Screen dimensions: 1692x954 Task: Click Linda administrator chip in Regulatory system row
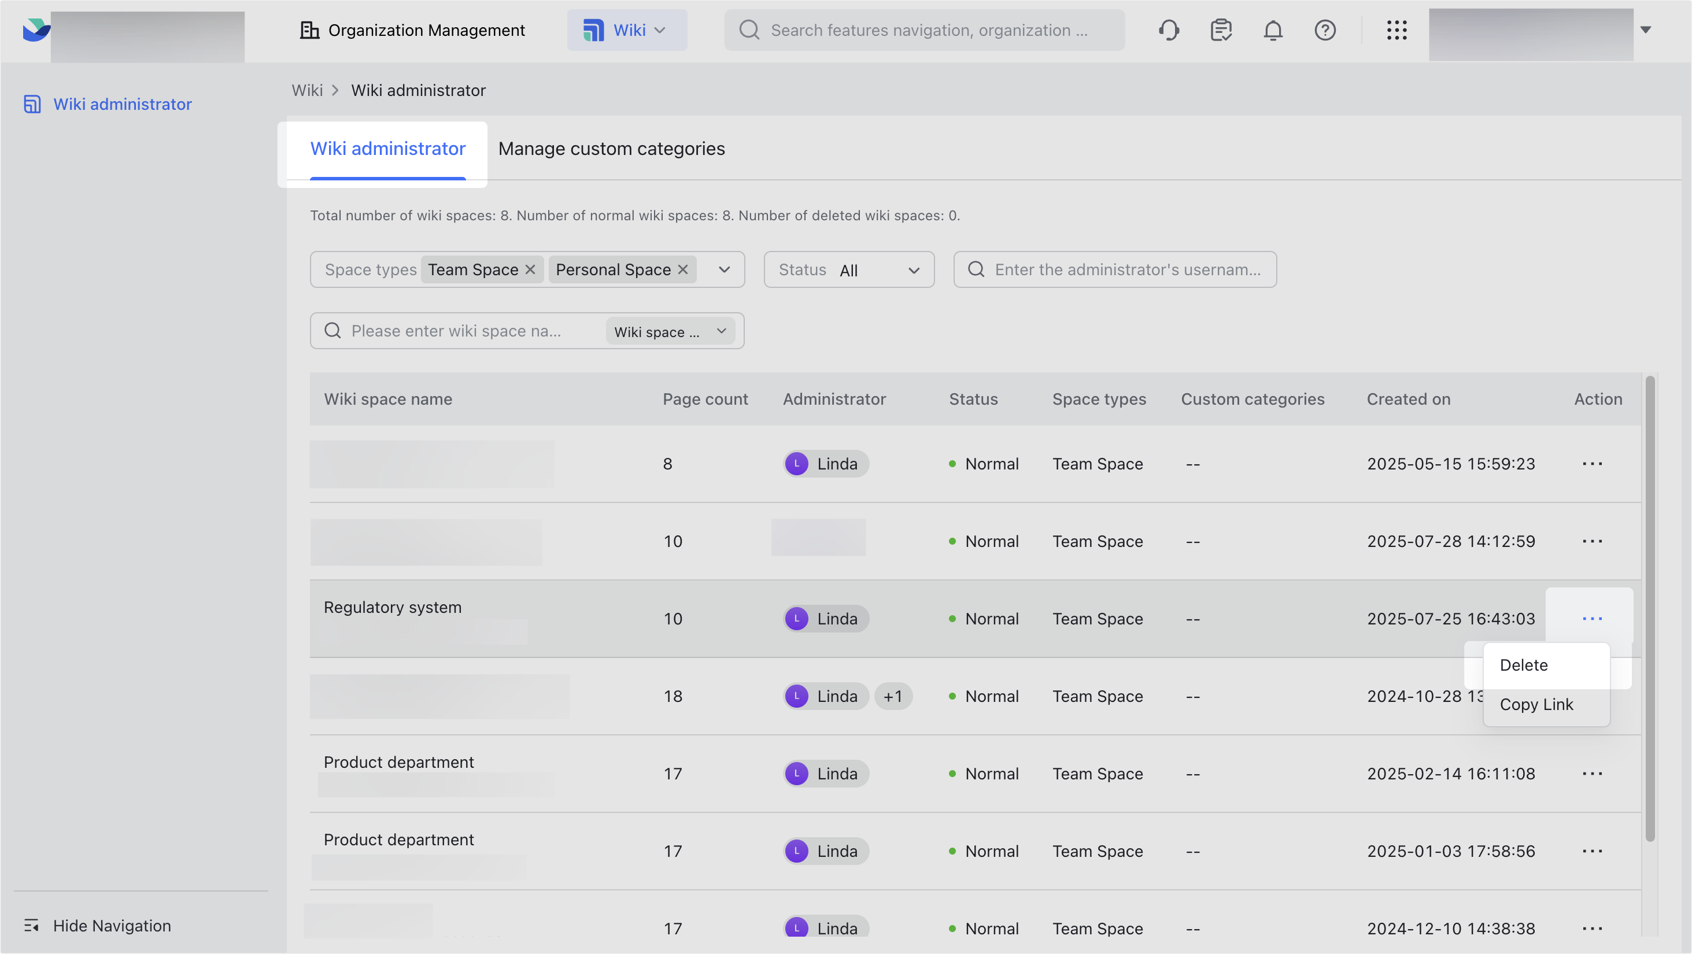(x=826, y=619)
